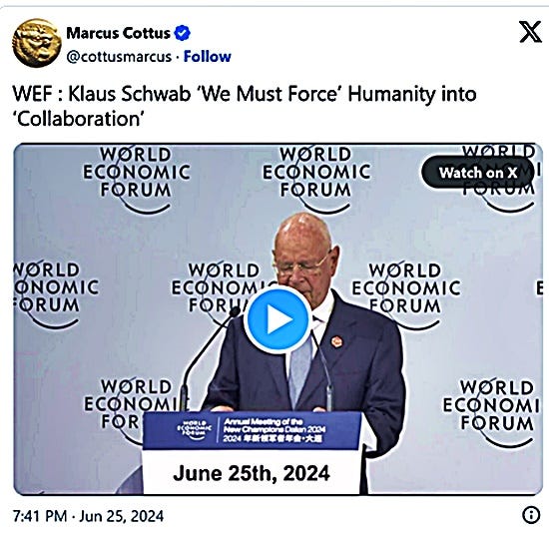
Task: Click the @cottusmarcus handle
Action: click(x=119, y=57)
